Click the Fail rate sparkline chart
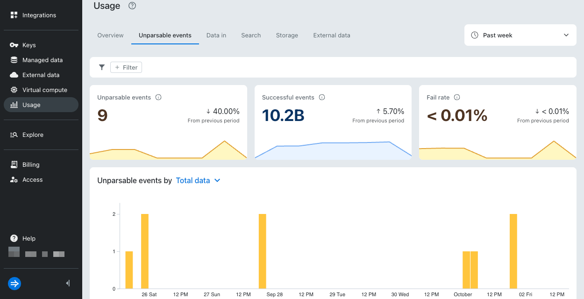This screenshot has height=299, width=584. click(x=498, y=149)
